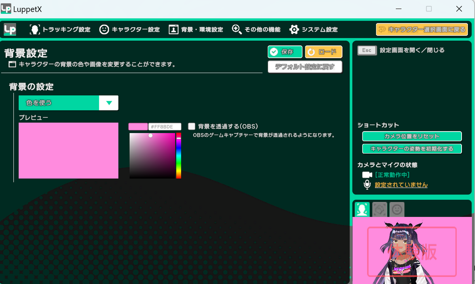Click キャラクターの姿勢を初期化する shortcut

(x=412, y=149)
